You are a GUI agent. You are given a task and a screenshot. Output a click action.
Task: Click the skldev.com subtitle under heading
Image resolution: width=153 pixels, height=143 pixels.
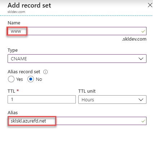[x=16, y=12]
